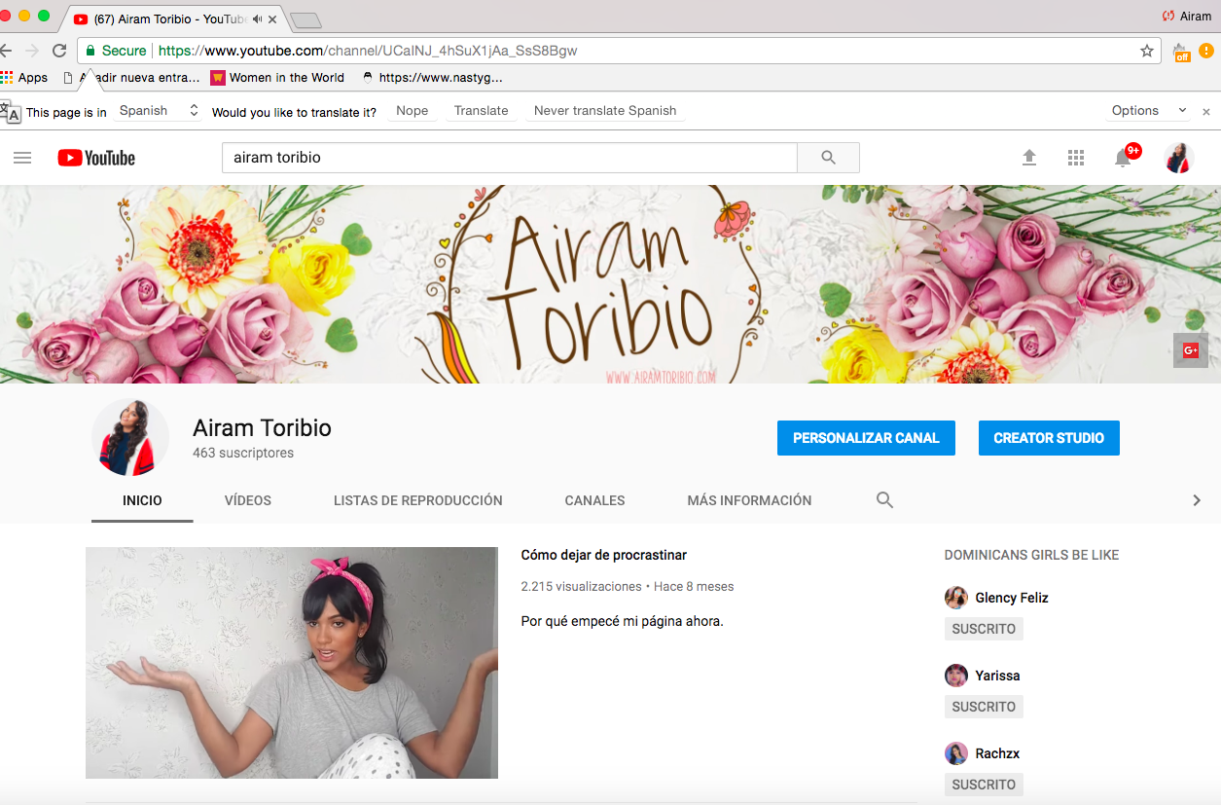The image size is (1221, 805).
Task: Open Cómo dejar de procrastinar video title
Action: point(604,555)
